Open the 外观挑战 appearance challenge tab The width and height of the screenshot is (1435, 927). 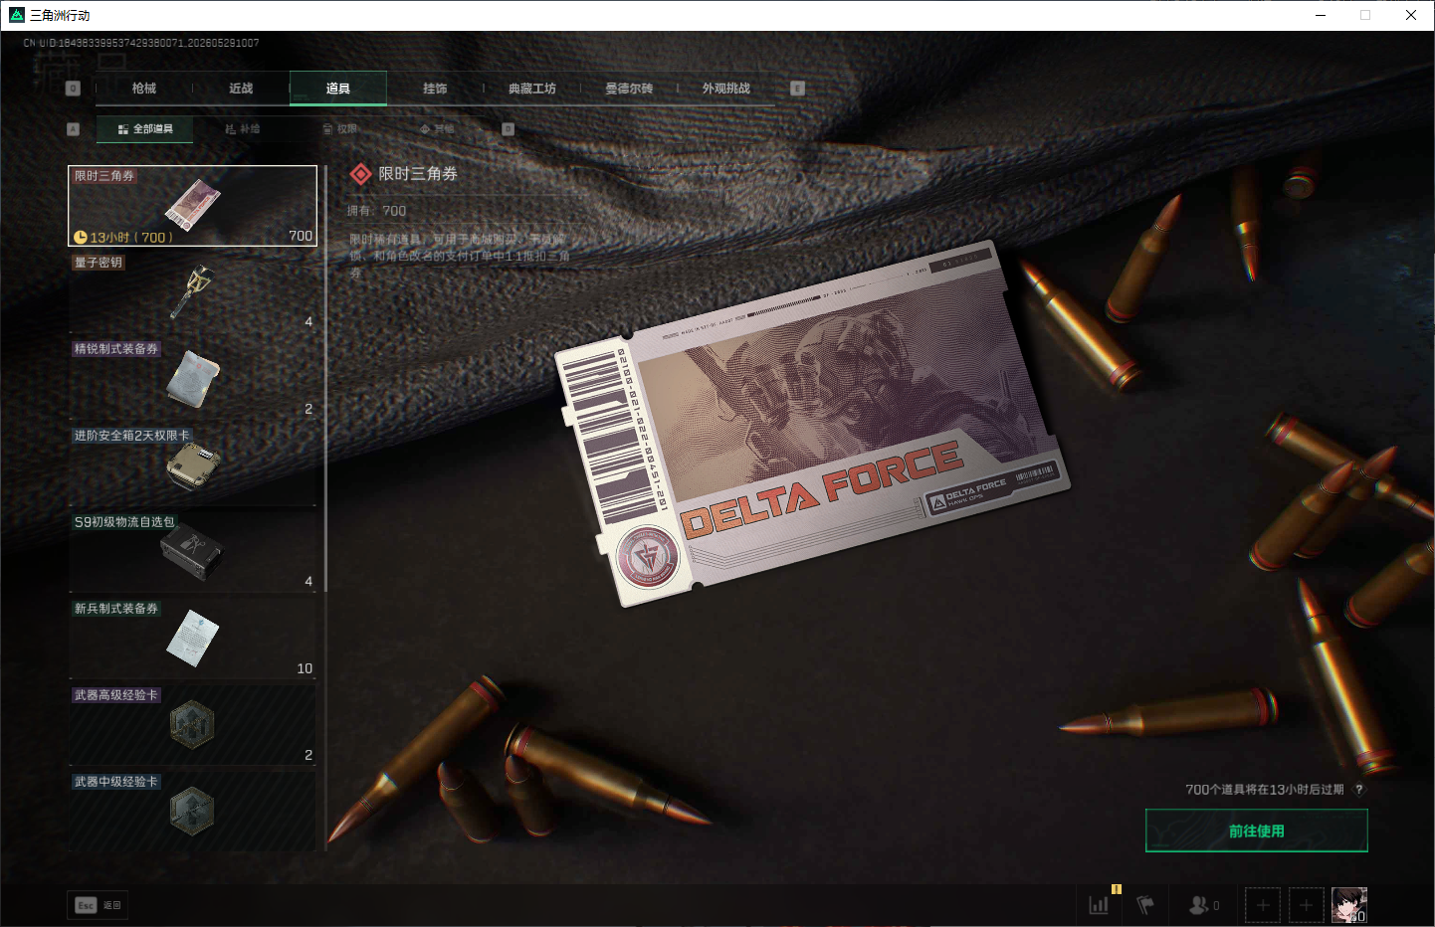(726, 89)
